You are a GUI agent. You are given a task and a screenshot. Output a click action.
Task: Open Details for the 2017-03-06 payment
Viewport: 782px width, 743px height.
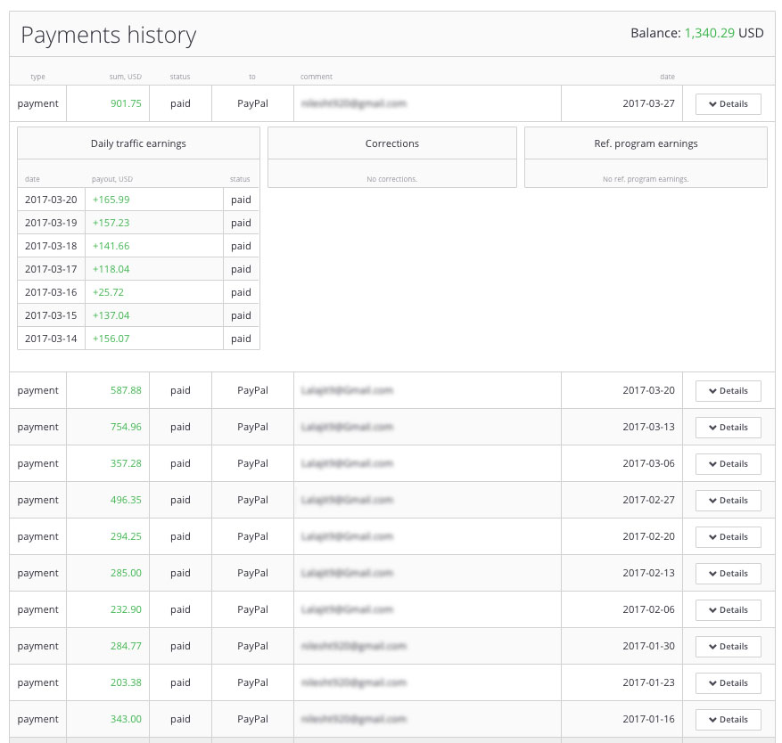(728, 464)
